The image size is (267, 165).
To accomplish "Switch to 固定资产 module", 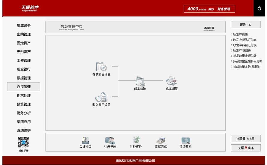I will (x=24, y=43).
